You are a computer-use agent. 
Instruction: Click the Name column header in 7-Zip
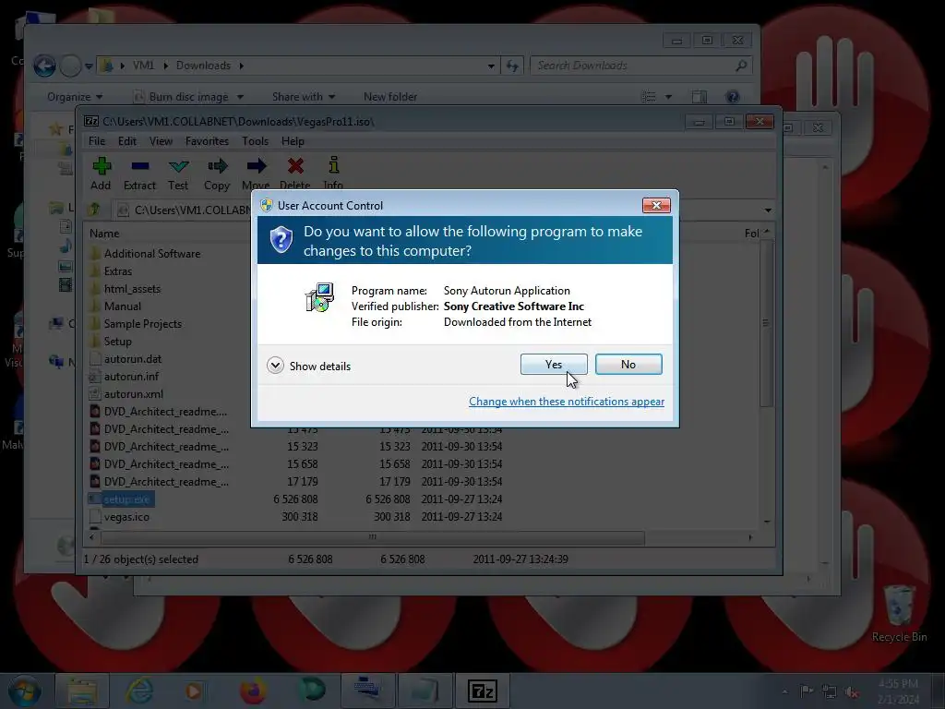tap(104, 234)
